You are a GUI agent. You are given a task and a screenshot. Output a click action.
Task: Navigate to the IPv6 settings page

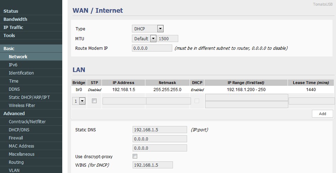pyautogui.click(x=13, y=65)
